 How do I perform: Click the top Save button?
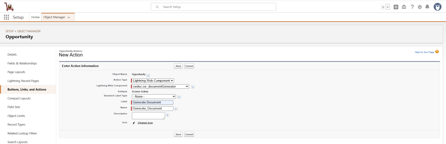[178, 66]
